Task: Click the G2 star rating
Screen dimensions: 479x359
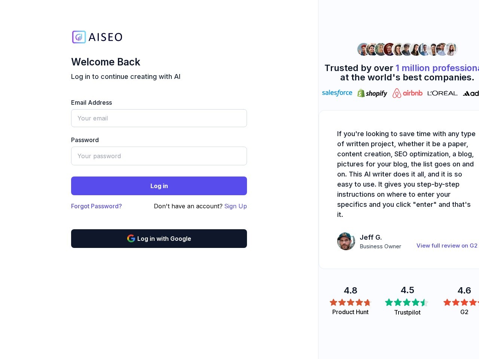Action: click(461, 302)
